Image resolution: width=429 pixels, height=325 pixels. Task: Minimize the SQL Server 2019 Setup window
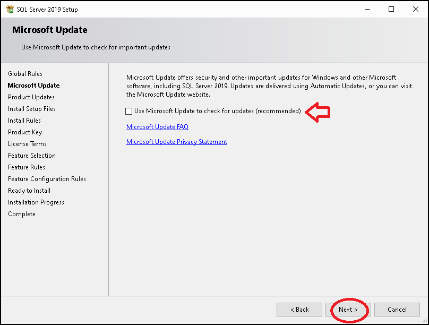tap(367, 10)
